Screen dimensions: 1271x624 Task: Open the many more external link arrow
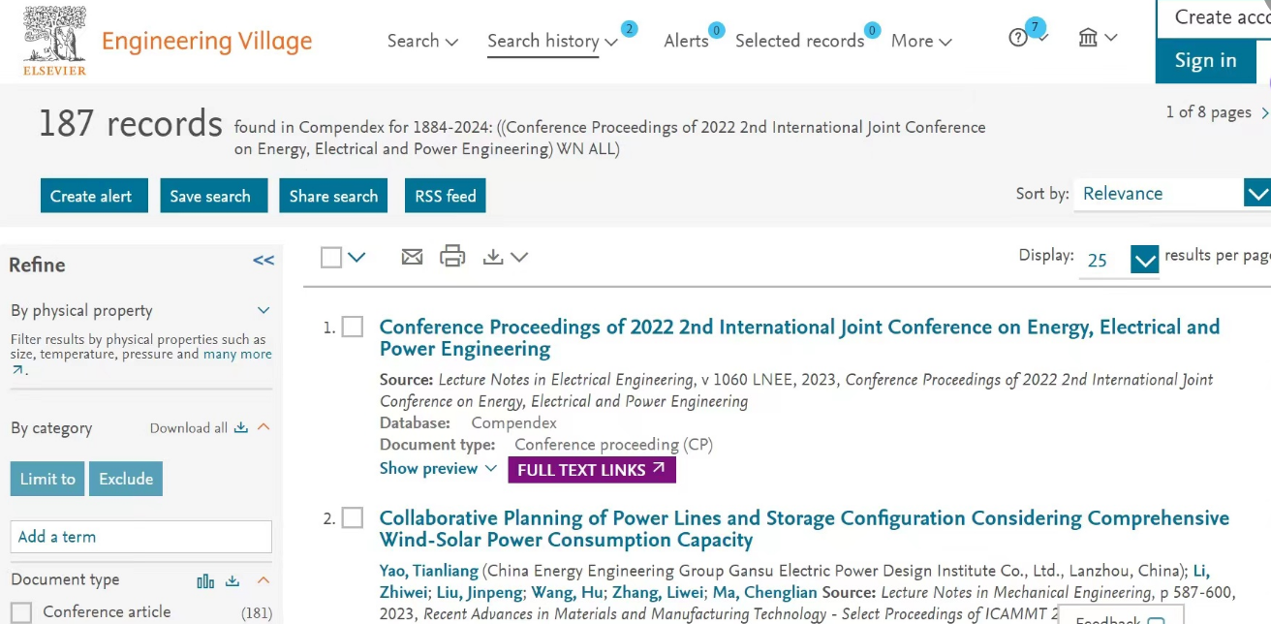coord(16,370)
